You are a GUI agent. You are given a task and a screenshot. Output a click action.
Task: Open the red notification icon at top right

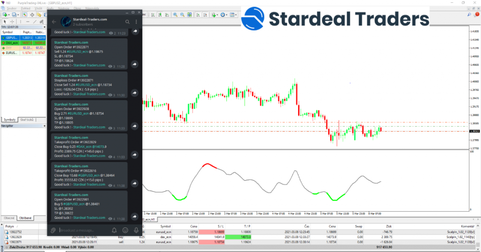tap(477, 15)
